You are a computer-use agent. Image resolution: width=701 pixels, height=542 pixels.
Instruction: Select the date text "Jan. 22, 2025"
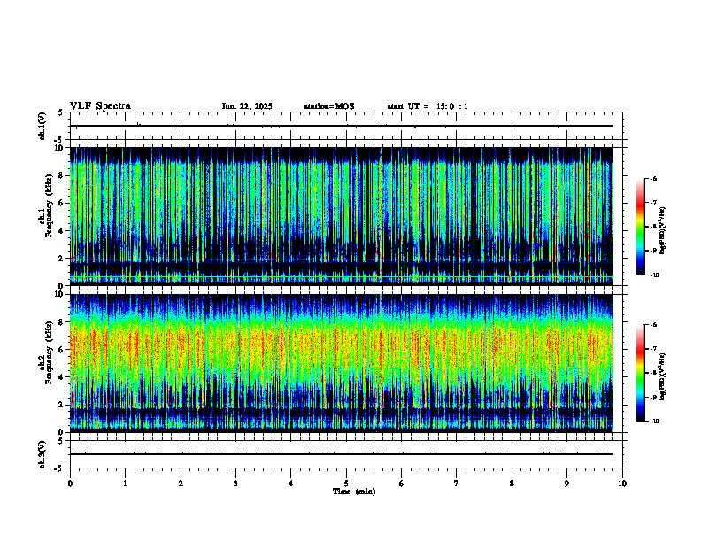coord(247,106)
